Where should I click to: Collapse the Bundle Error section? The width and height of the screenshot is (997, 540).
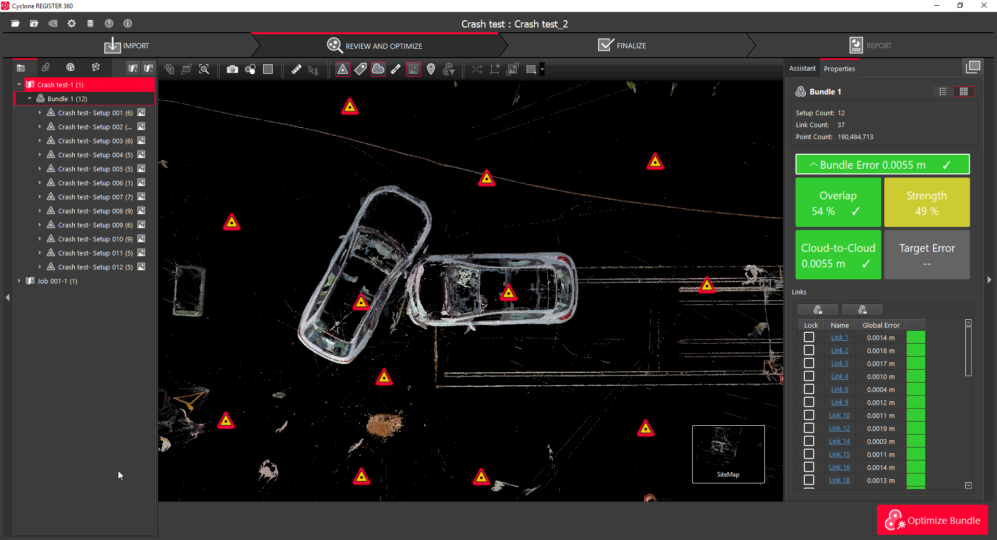click(814, 164)
